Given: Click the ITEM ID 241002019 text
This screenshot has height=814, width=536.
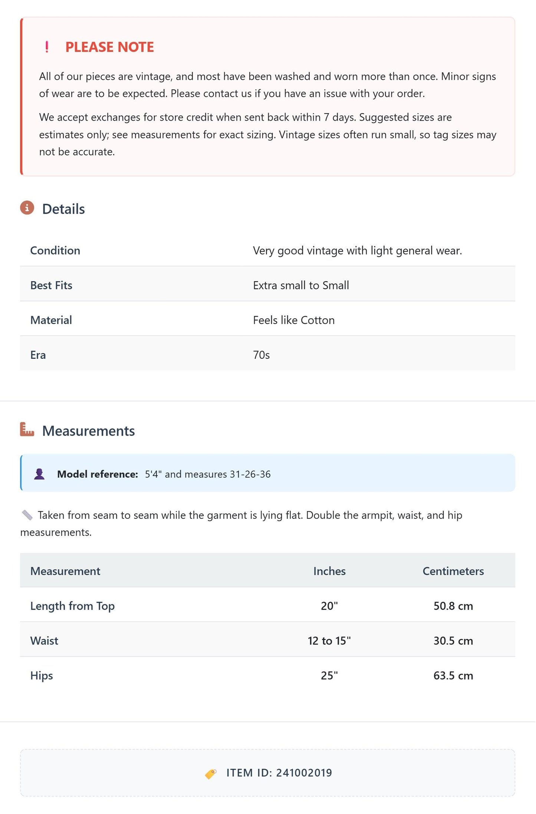Looking at the screenshot, I should (x=279, y=773).
